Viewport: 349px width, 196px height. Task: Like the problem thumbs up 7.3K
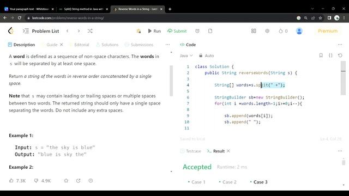coord(17,181)
